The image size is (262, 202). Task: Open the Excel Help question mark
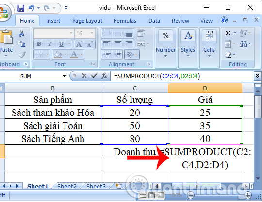click(224, 20)
